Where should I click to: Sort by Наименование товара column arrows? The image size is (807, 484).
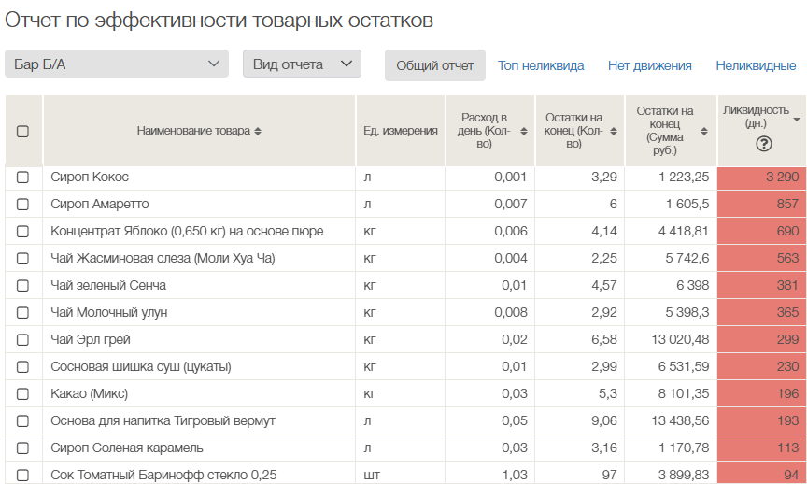[x=258, y=132]
